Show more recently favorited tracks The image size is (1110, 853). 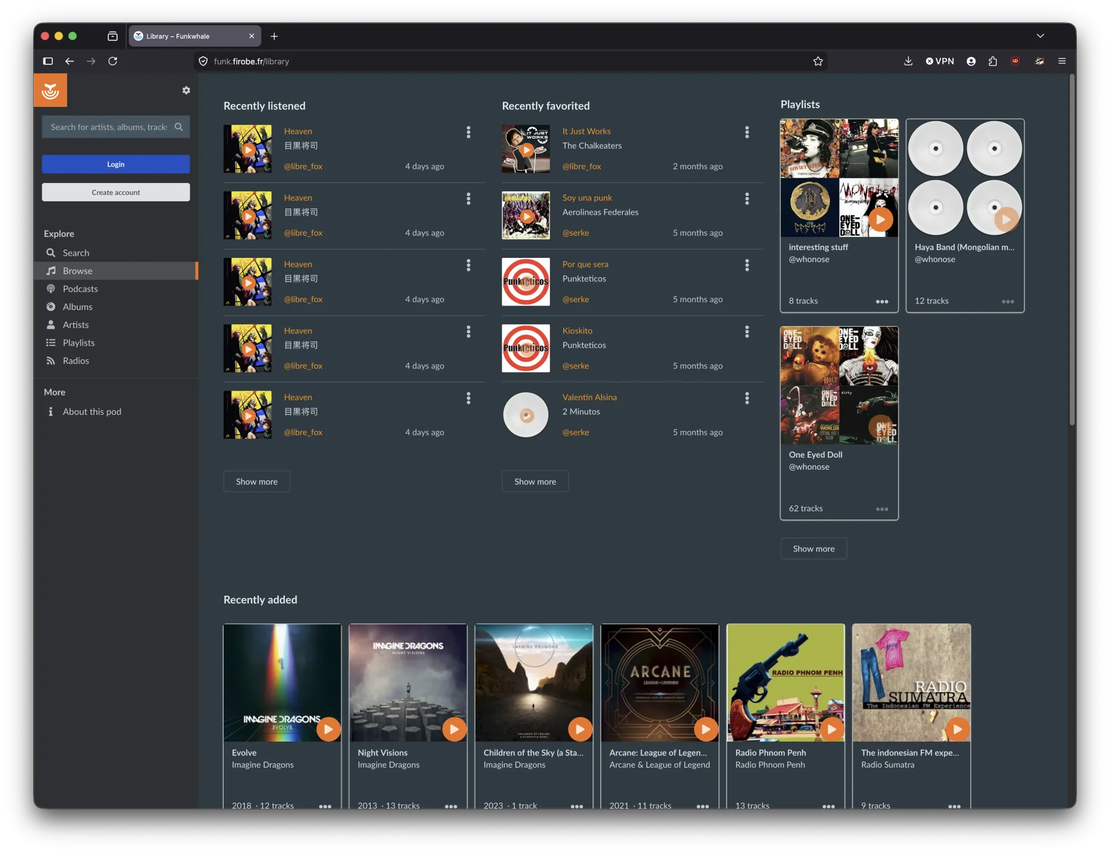pos(535,481)
